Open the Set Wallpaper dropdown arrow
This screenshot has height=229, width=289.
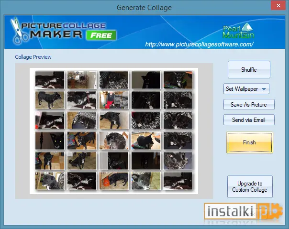[264, 89]
